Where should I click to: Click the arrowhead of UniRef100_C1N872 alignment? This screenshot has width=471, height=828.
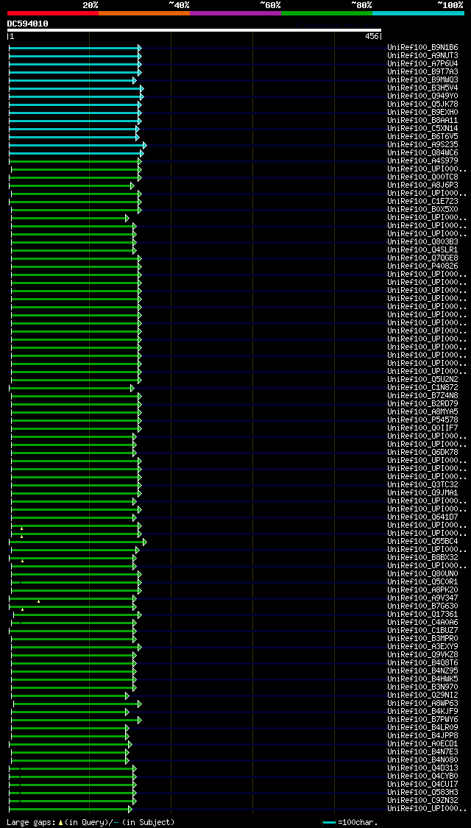point(132,388)
